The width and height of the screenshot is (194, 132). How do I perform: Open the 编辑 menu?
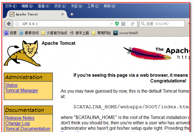pyautogui.click(x=27, y=6)
